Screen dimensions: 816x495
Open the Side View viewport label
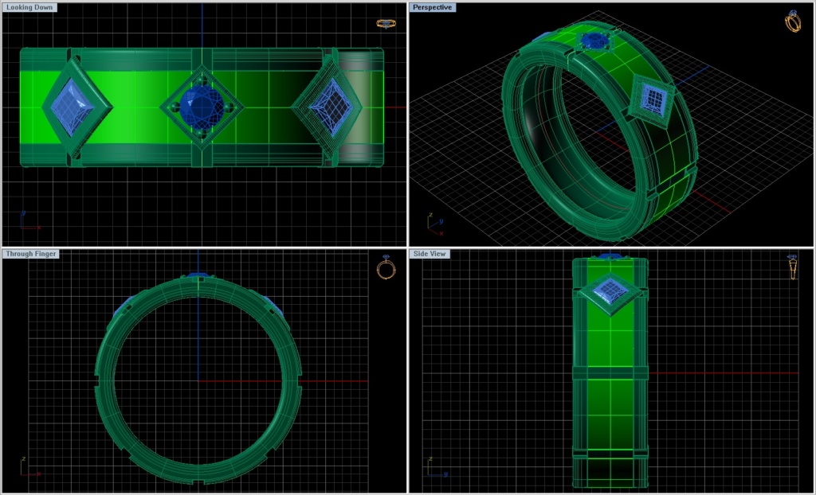click(430, 254)
